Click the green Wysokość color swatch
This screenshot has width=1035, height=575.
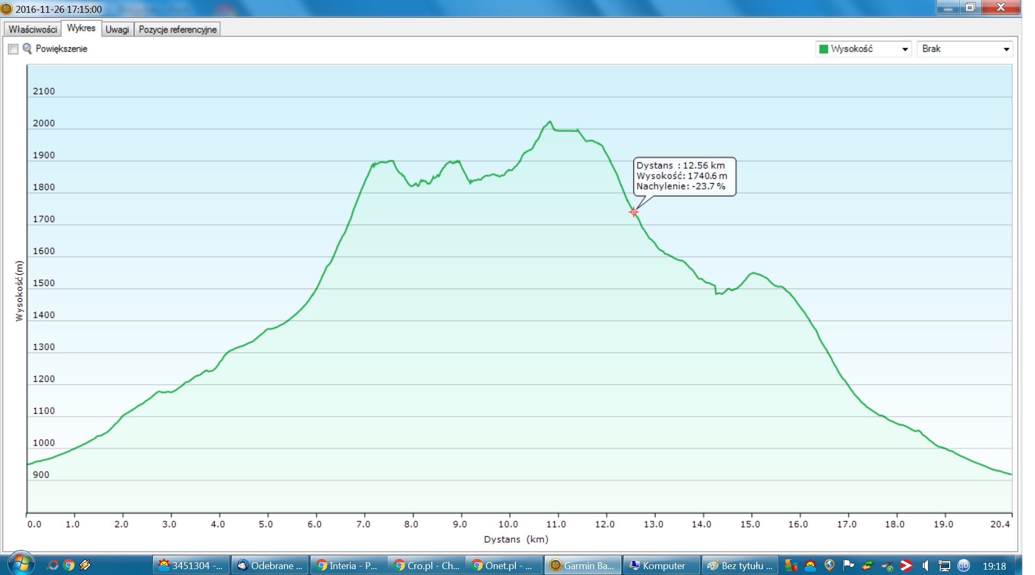tap(824, 49)
